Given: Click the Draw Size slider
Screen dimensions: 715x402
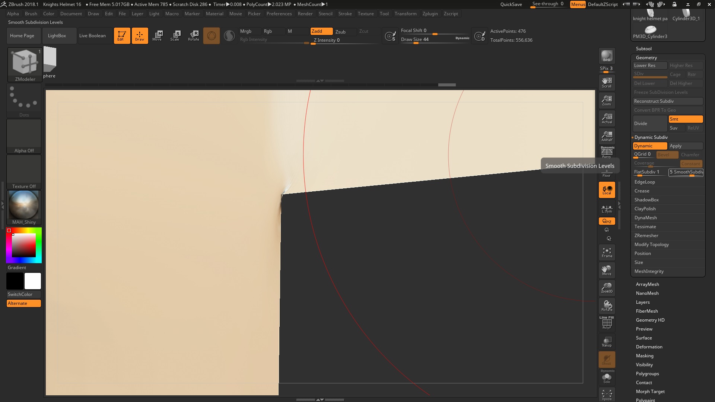Looking at the screenshot, I should pyautogui.click(x=435, y=39).
